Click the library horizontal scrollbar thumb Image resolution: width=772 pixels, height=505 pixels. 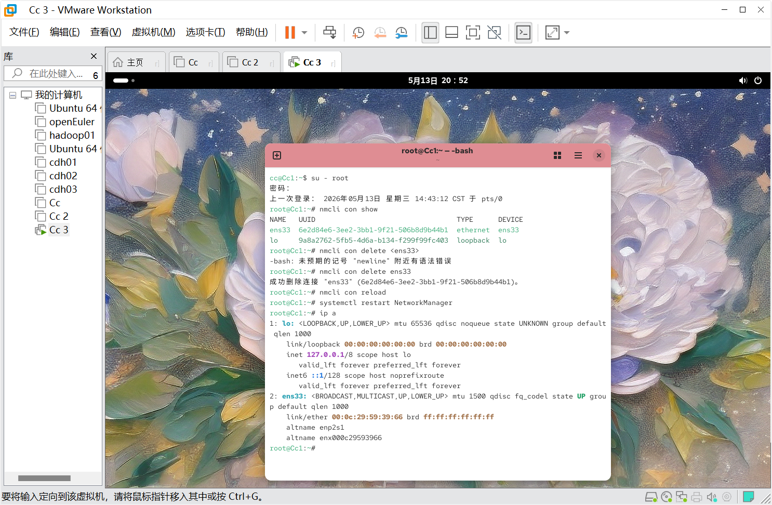tap(44, 478)
